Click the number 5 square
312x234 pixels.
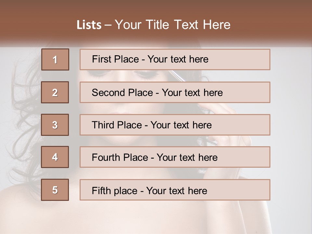click(55, 189)
